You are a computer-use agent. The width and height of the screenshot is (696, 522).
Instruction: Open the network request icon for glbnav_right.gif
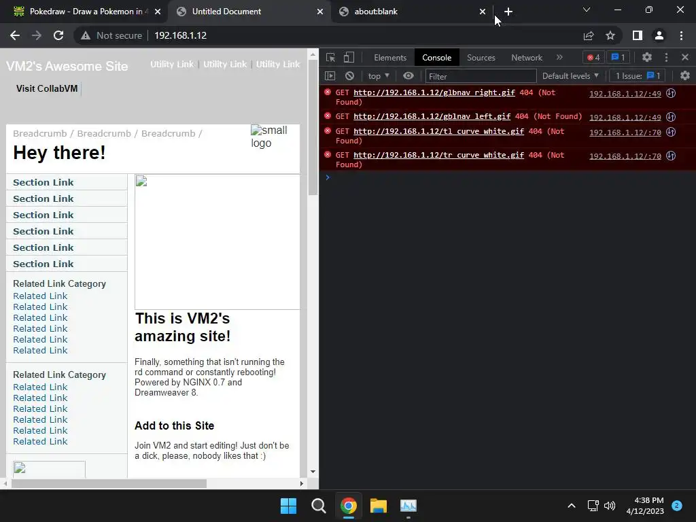(671, 93)
